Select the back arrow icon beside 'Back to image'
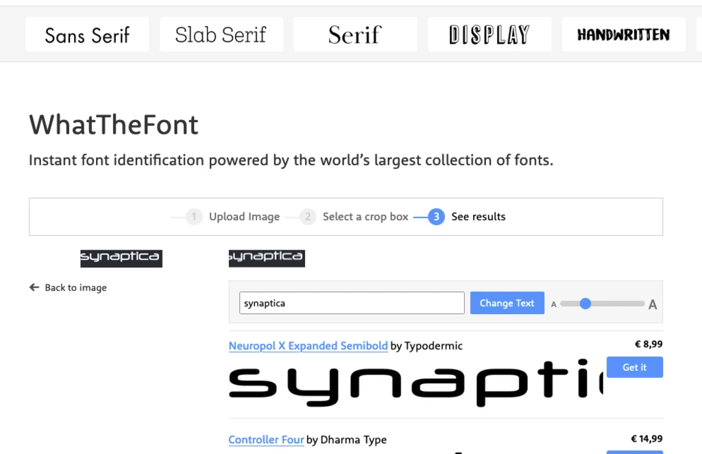The height and width of the screenshot is (454, 702). click(34, 287)
